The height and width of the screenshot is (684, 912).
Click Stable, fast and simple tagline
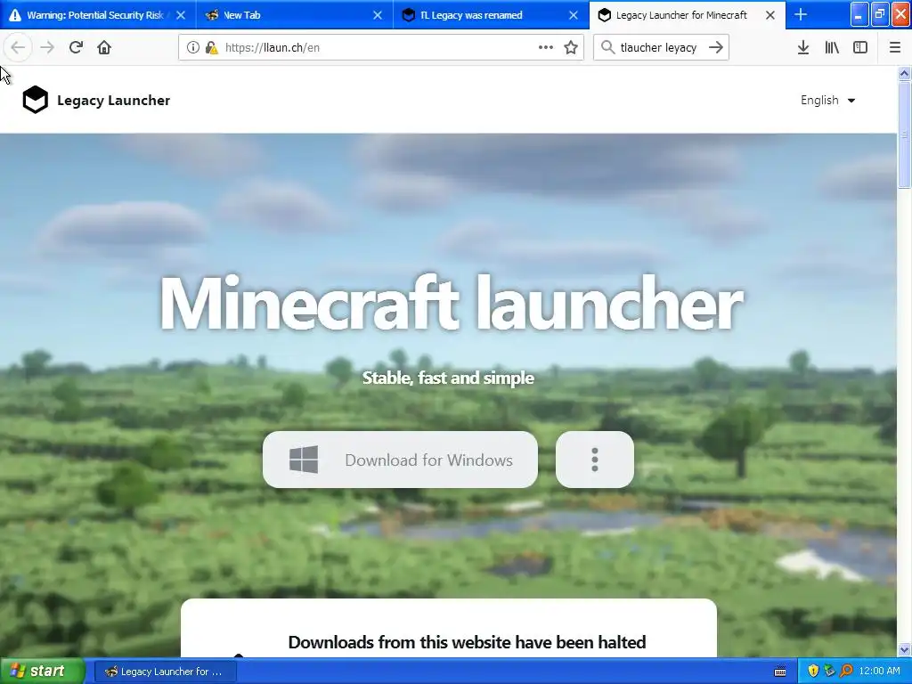(x=449, y=378)
